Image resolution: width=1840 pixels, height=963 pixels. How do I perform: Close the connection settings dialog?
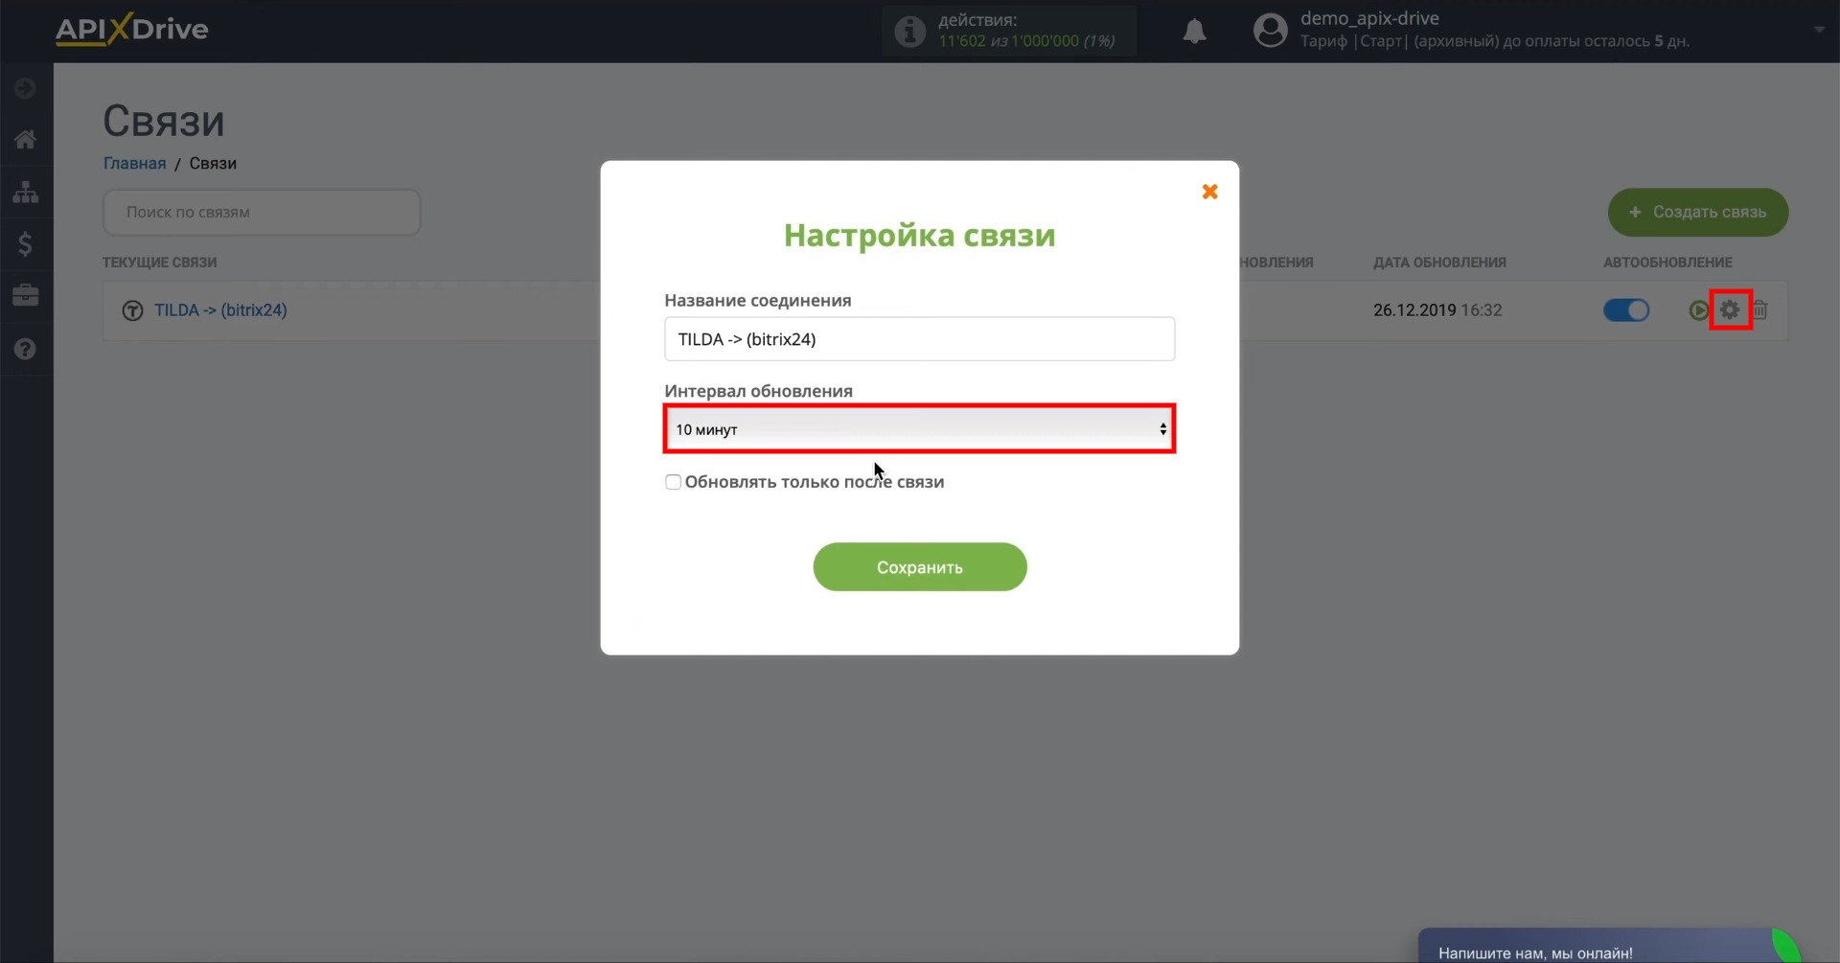click(1209, 192)
